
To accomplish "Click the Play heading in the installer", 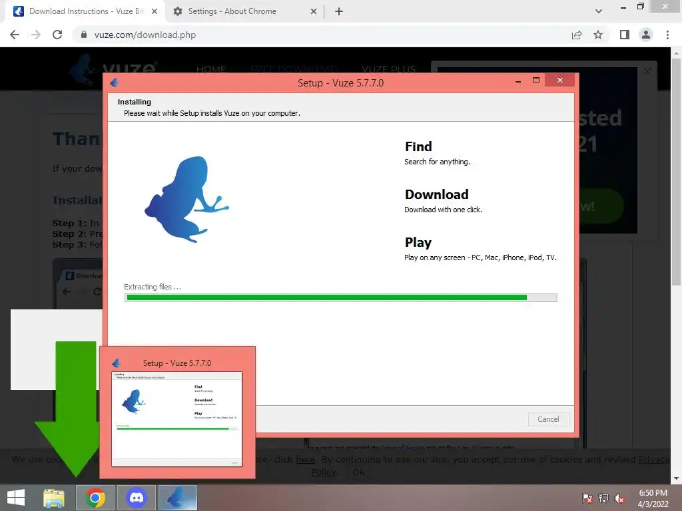I will 418,242.
